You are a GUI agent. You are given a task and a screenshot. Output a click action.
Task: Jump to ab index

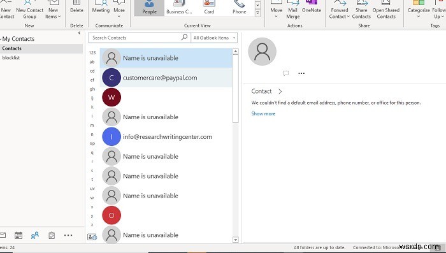click(92, 62)
